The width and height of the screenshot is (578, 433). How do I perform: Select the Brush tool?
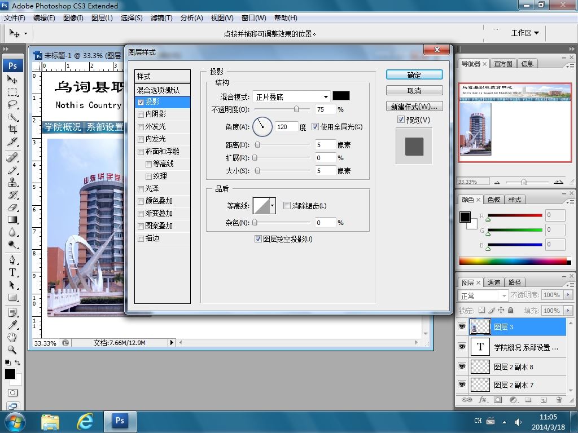(x=12, y=170)
